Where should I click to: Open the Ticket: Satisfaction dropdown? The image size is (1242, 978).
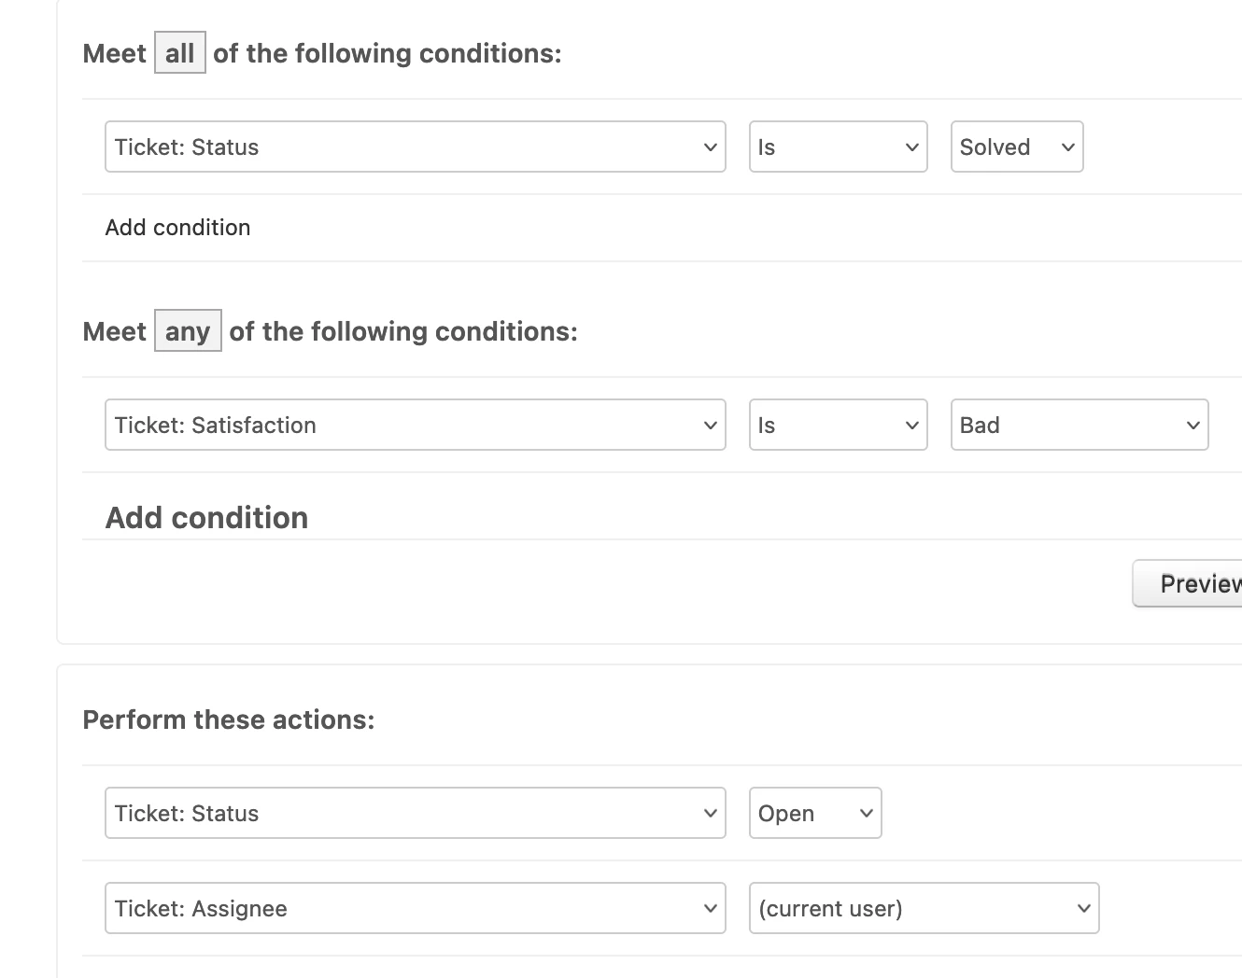click(x=415, y=426)
